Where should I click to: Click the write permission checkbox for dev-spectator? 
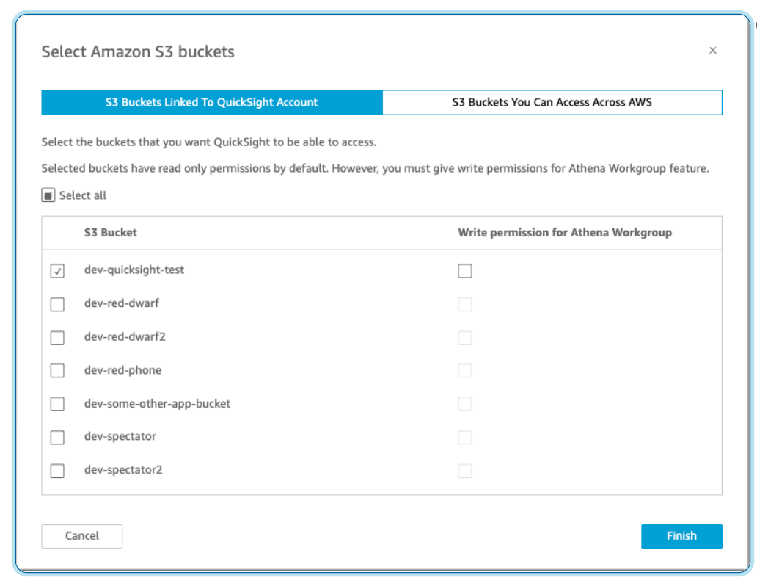465,437
